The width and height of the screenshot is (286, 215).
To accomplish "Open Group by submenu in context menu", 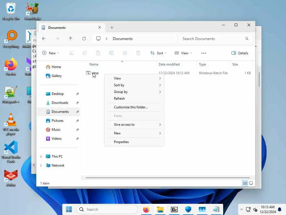I will 134,92.
